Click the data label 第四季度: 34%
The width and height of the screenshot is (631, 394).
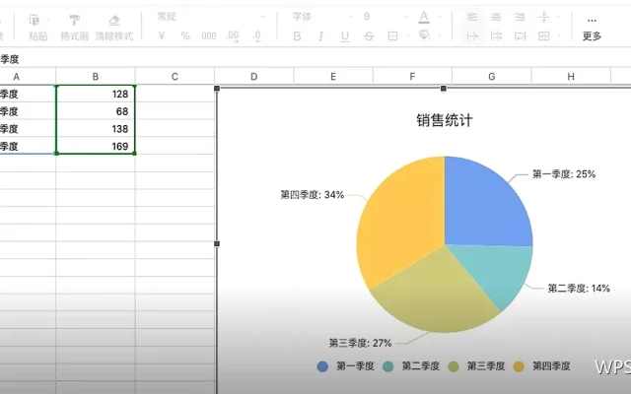(x=313, y=195)
